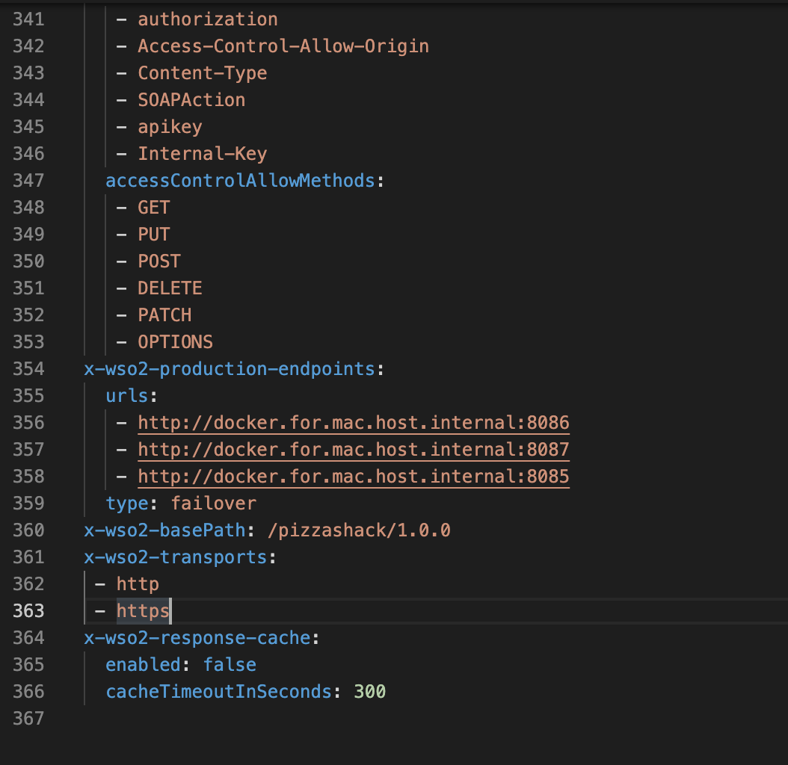Viewport: 788px width, 765px height.
Task: Click the accessControlAllowMethods key
Action: [239, 180]
